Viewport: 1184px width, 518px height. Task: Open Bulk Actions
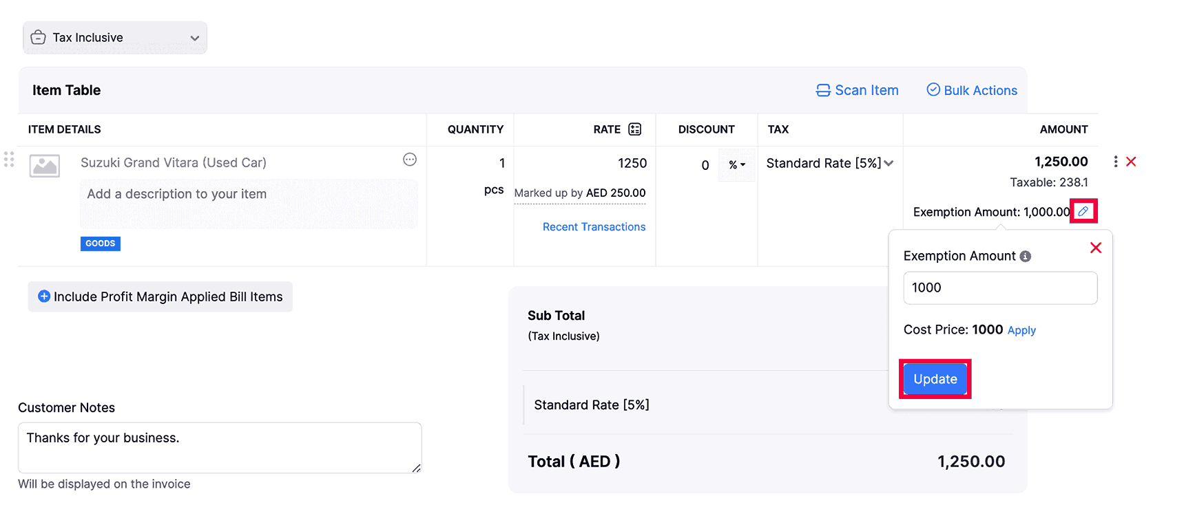coord(972,90)
